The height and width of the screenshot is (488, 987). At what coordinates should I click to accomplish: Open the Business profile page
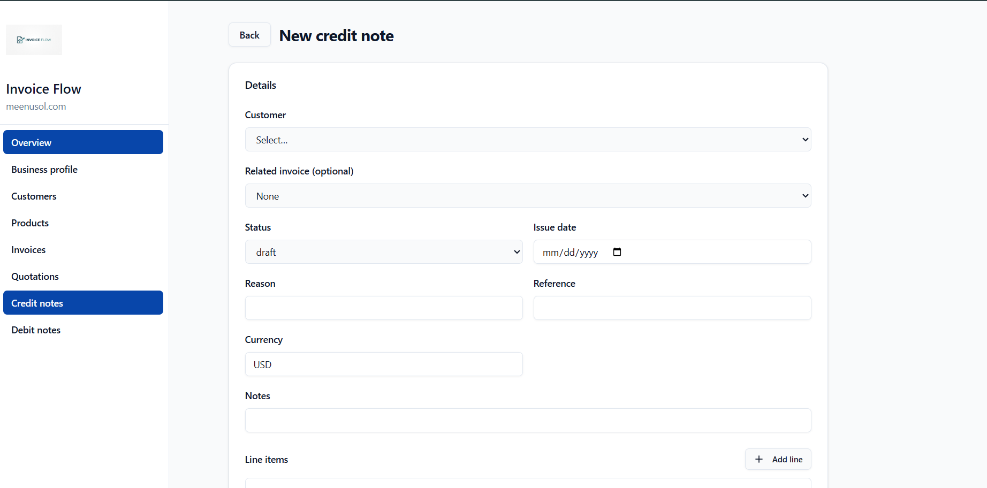click(x=83, y=169)
